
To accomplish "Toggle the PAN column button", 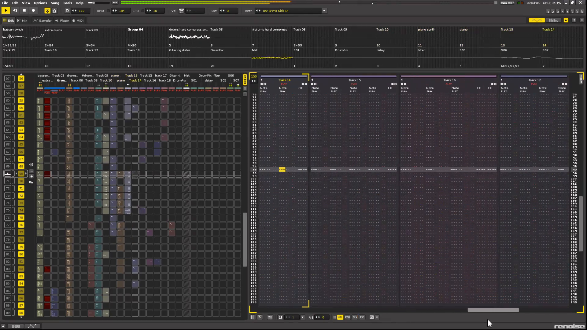I will click(347, 317).
